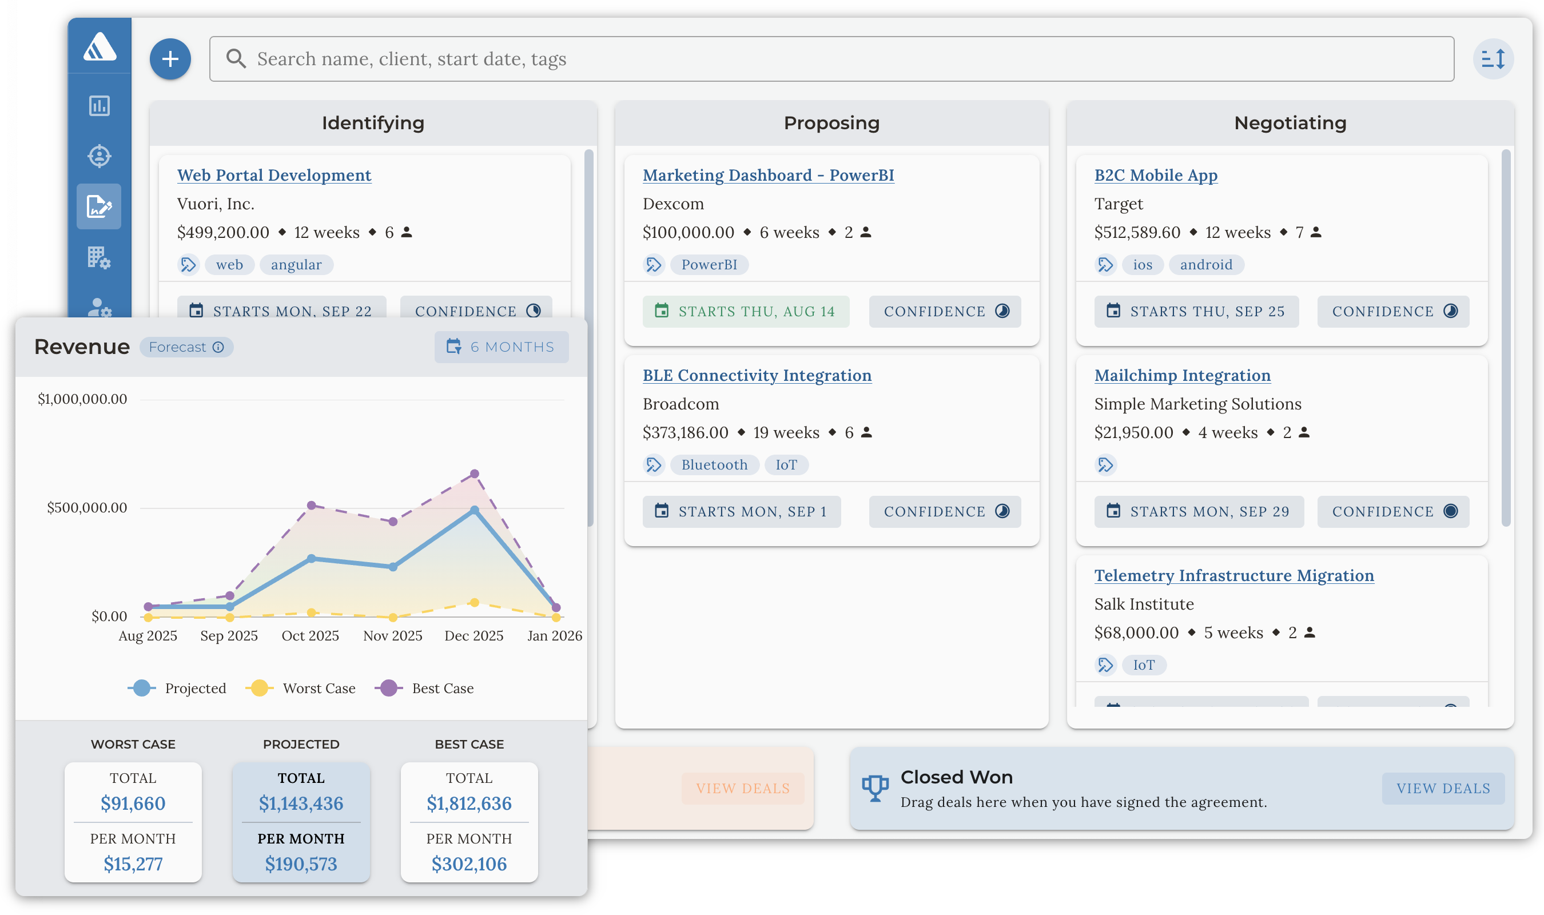Click the Forecast info icon
The width and height of the screenshot is (1544, 915).
[218, 347]
